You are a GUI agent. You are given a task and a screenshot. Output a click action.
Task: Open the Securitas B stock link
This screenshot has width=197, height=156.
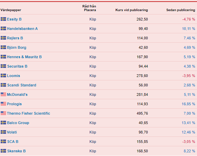pyautogui.click(x=17, y=66)
